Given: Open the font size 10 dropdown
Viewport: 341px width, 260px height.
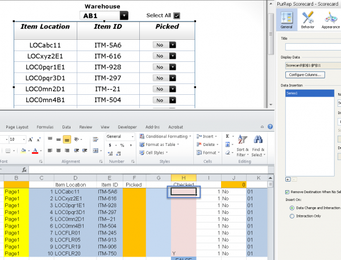Looking at the screenshot, I should [24, 140].
